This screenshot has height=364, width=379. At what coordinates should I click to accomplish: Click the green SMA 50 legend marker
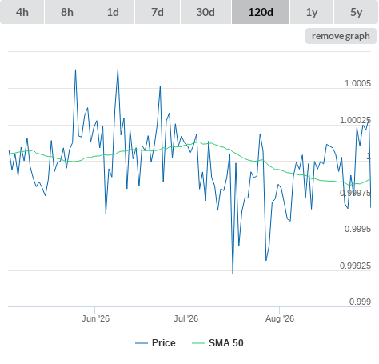click(198, 343)
